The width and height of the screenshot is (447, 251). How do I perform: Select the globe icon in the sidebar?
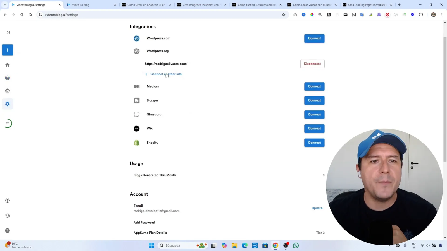(7, 78)
